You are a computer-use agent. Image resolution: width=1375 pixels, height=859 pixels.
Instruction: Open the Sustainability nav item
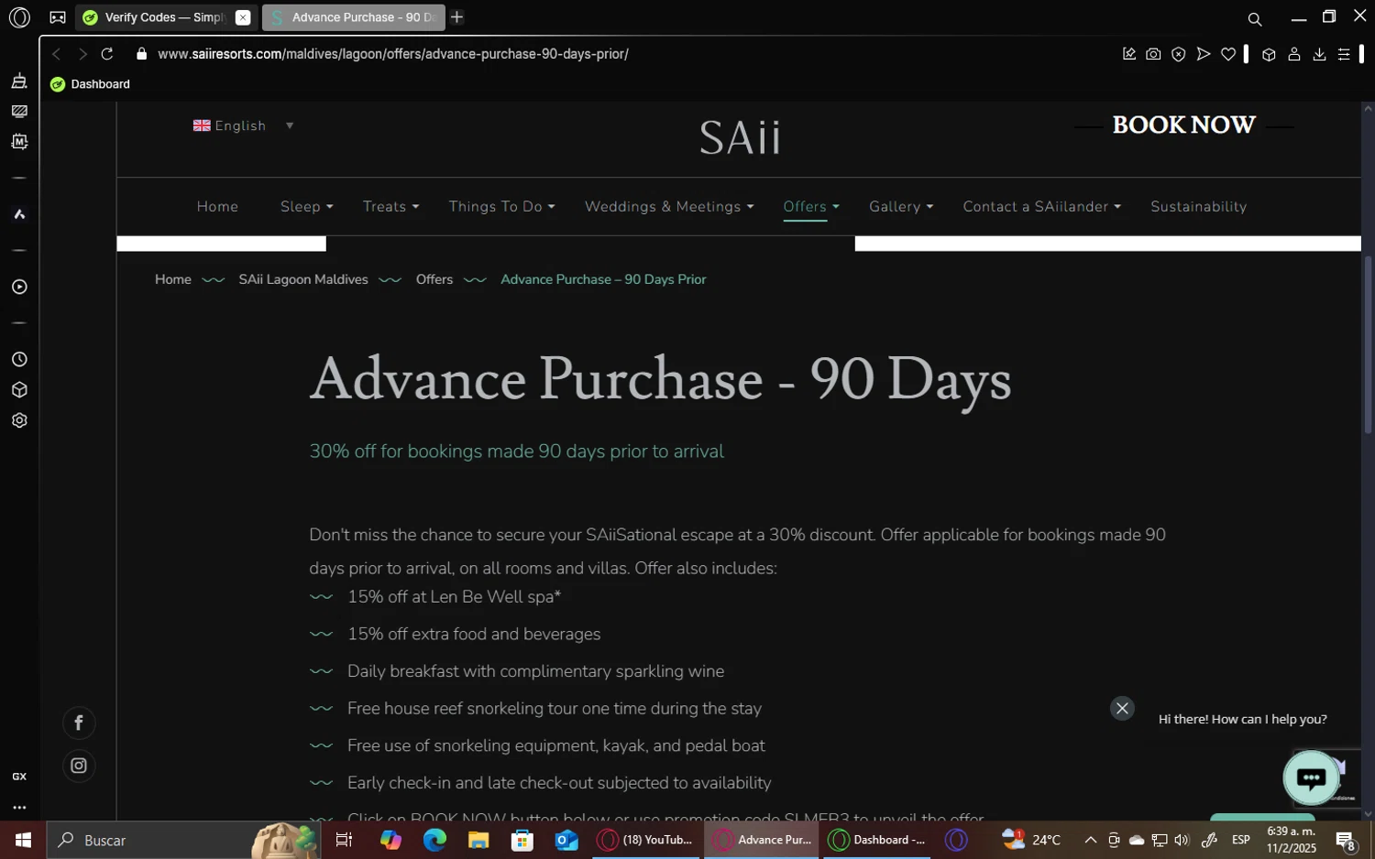click(1198, 207)
